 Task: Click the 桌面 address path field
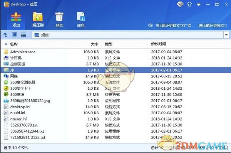tap(127, 35)
